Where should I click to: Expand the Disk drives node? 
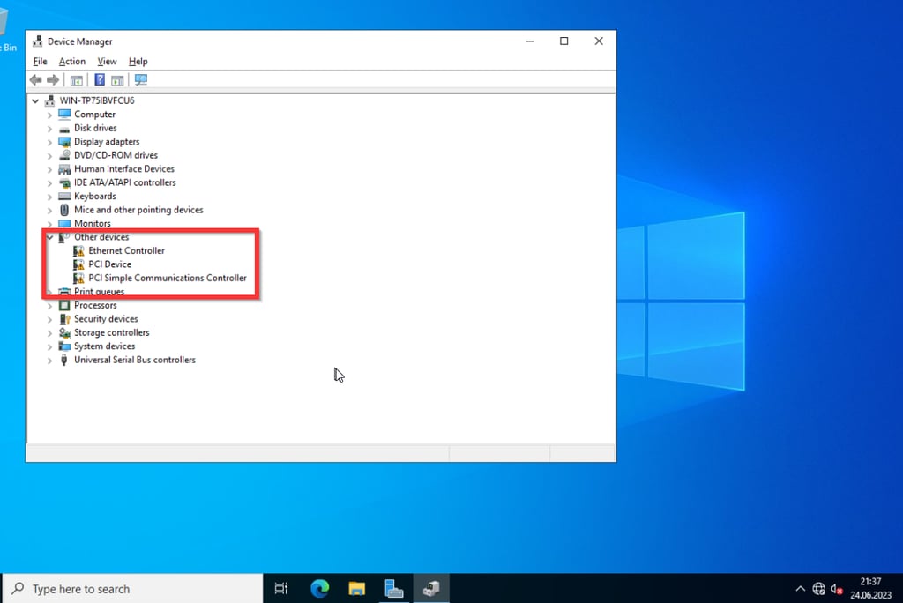pyautogui.click(x=49, y=129)
